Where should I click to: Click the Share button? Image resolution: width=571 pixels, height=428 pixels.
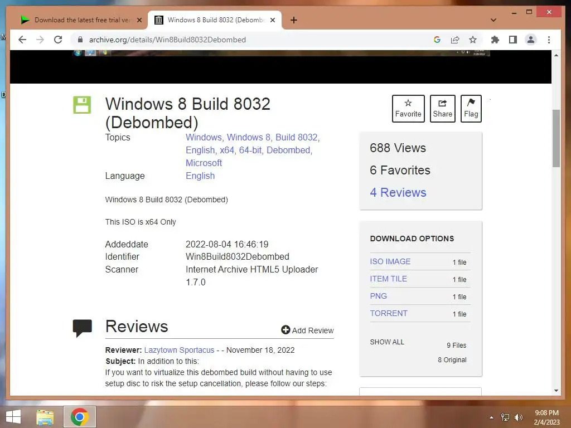[442, 109]
